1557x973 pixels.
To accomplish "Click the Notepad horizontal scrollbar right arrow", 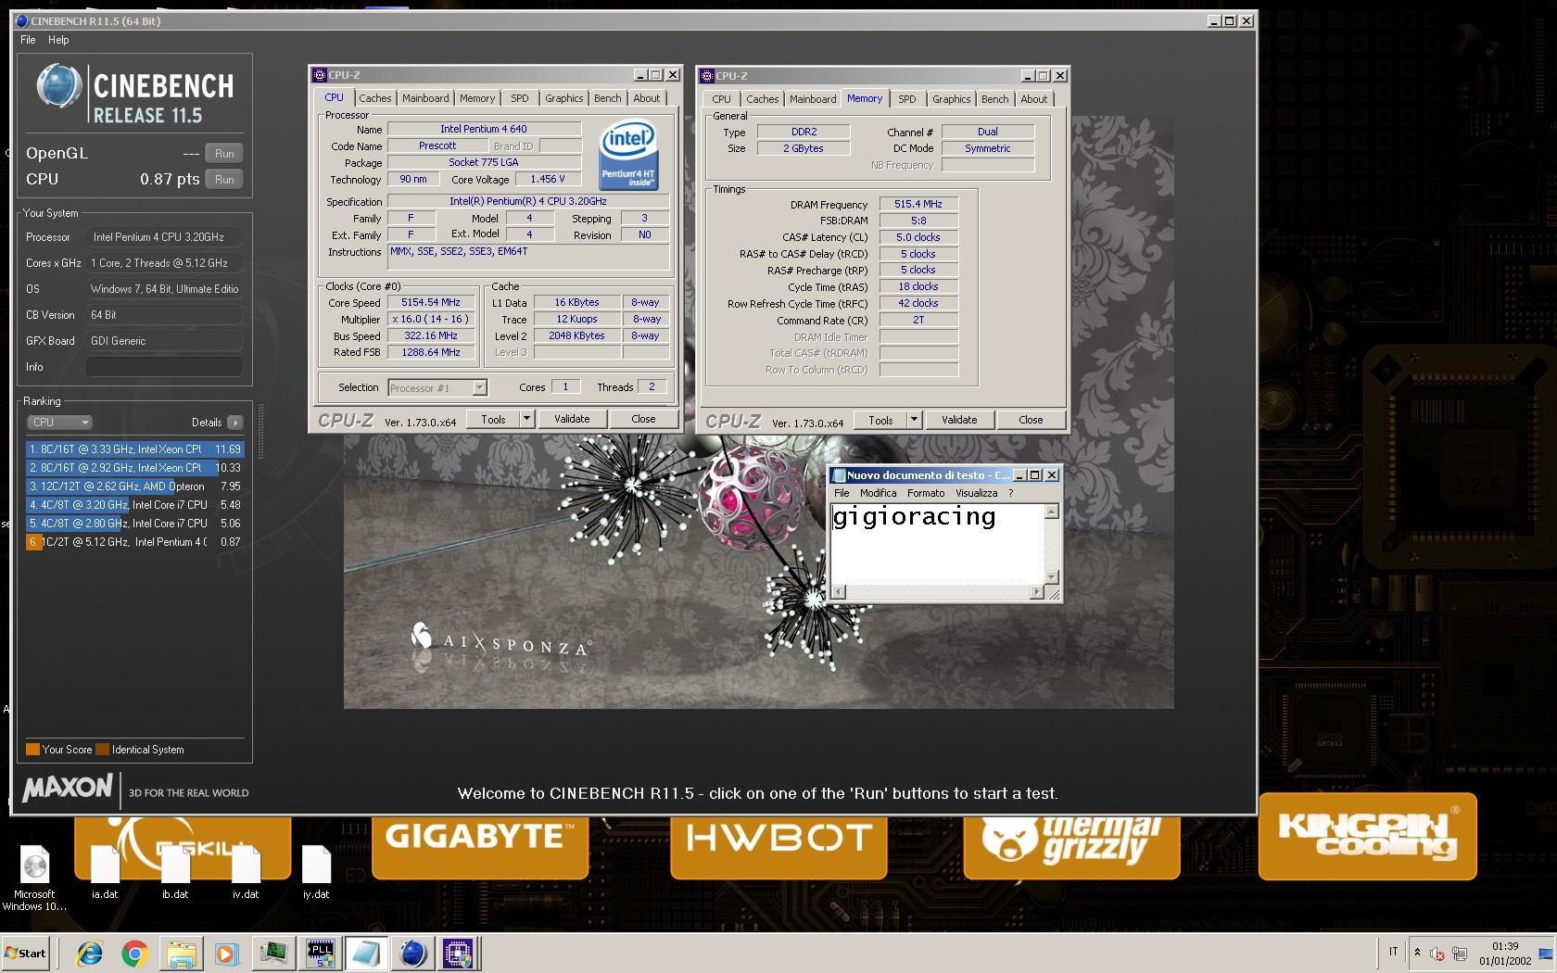I will 1037,591.
